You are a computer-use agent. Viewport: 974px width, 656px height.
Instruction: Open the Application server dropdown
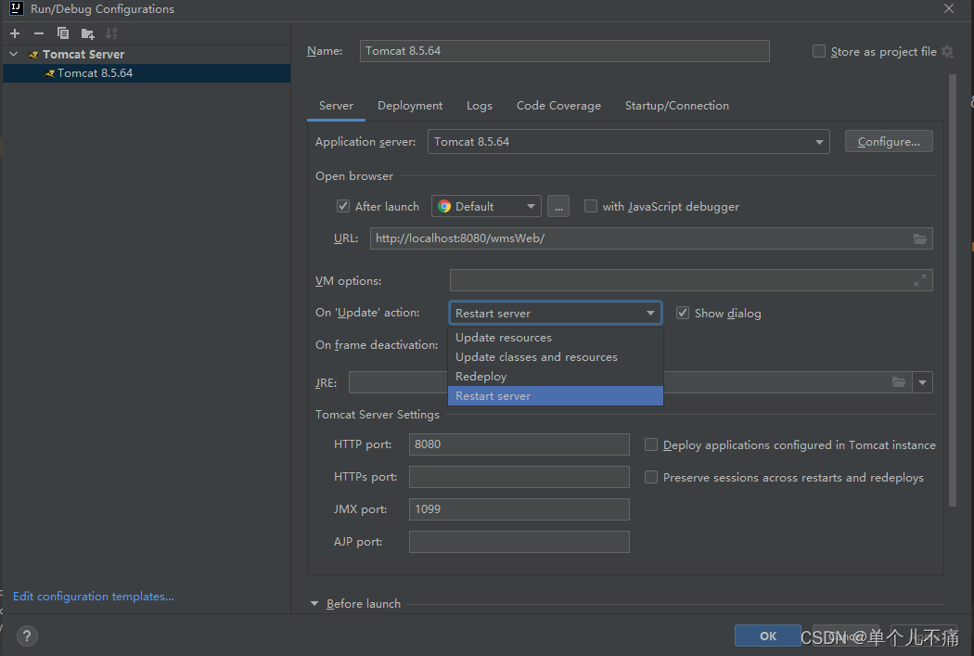[819, 142]
